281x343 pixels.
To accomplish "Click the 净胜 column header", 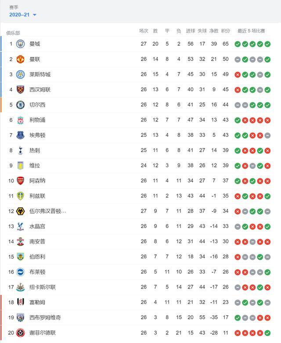I will pyautogui.click(x=214, y=31).
